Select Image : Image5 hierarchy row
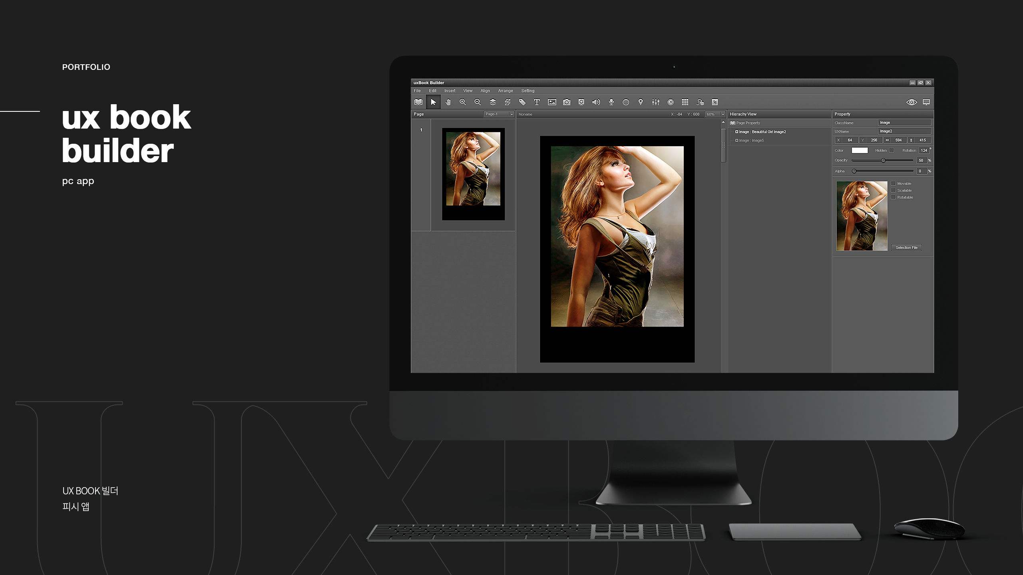1023x575 pixels. tap(779, 141)
